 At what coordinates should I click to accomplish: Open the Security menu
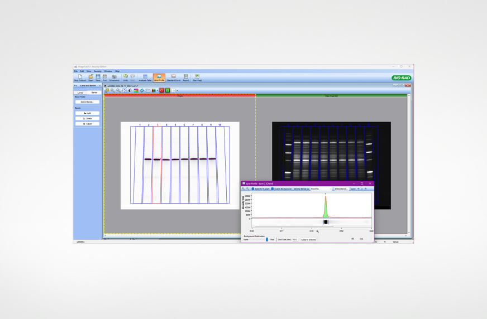[98, 71]
